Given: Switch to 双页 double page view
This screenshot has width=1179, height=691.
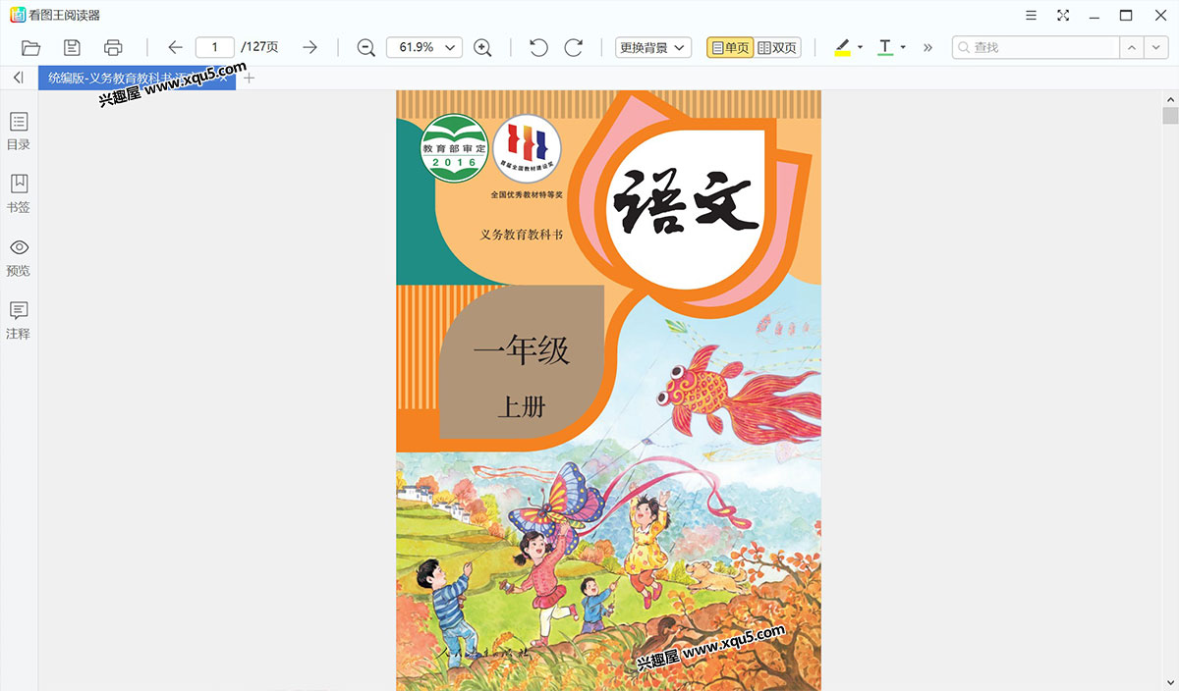Looking at the screenshot, I should click(x=777, y=47).
